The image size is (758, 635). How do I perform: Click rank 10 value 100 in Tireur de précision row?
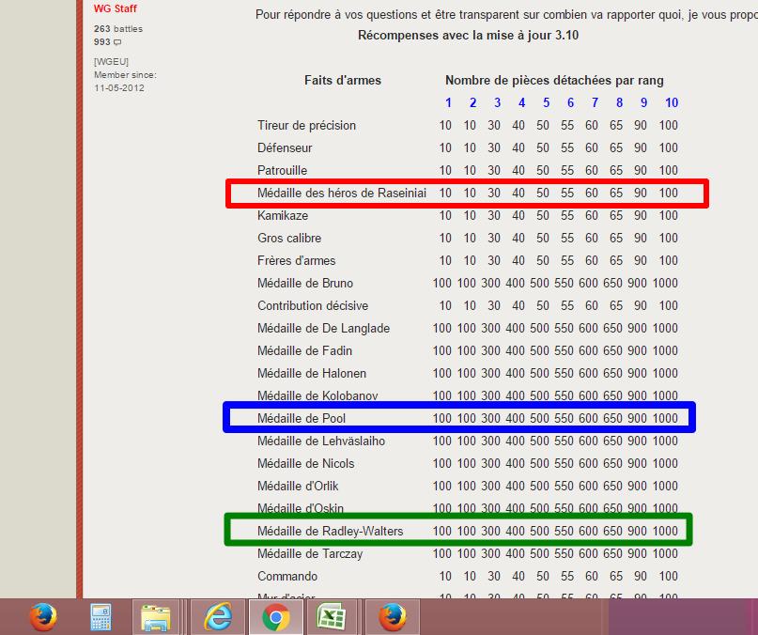click(x=668, y=126)
